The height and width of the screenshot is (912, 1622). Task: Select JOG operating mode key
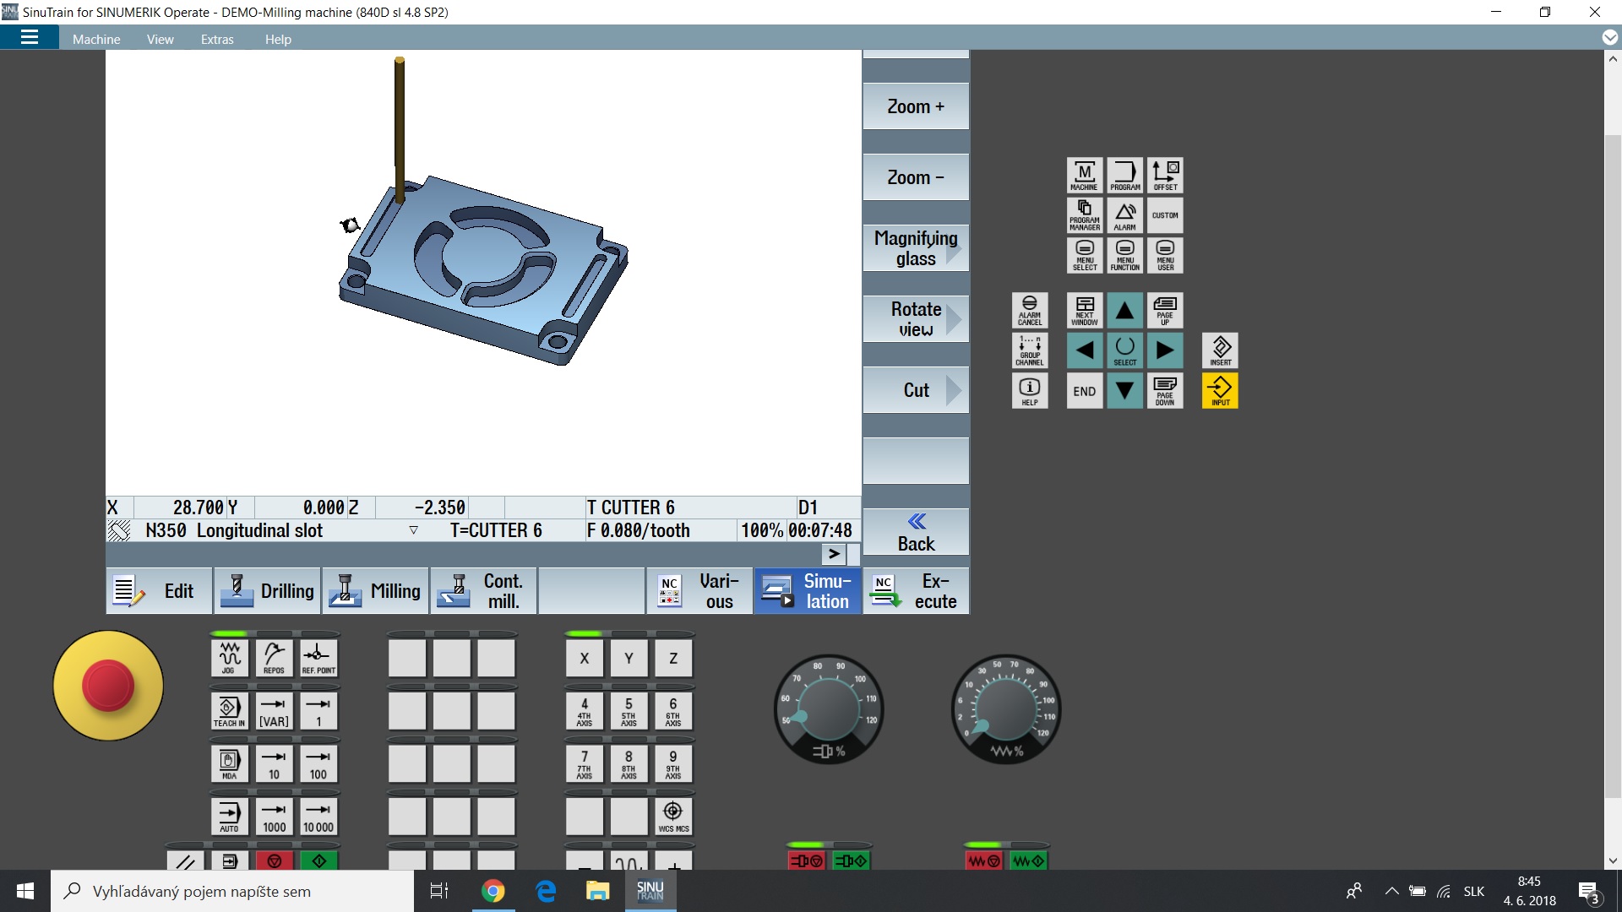[x=229, y=658]
